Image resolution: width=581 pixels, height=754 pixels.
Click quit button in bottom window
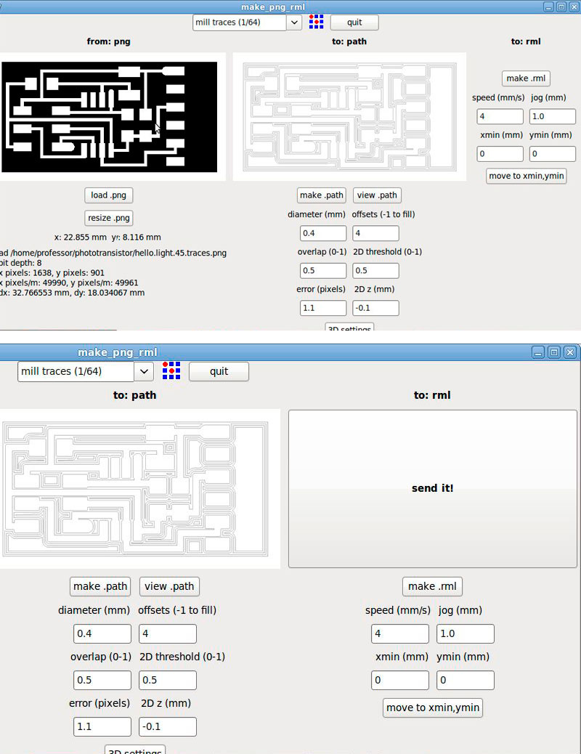219,371
